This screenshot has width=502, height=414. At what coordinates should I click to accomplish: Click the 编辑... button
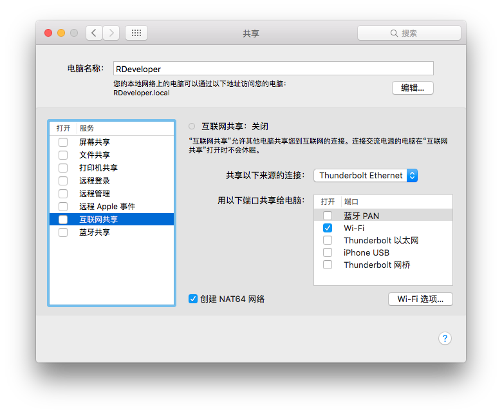point(413,88)
